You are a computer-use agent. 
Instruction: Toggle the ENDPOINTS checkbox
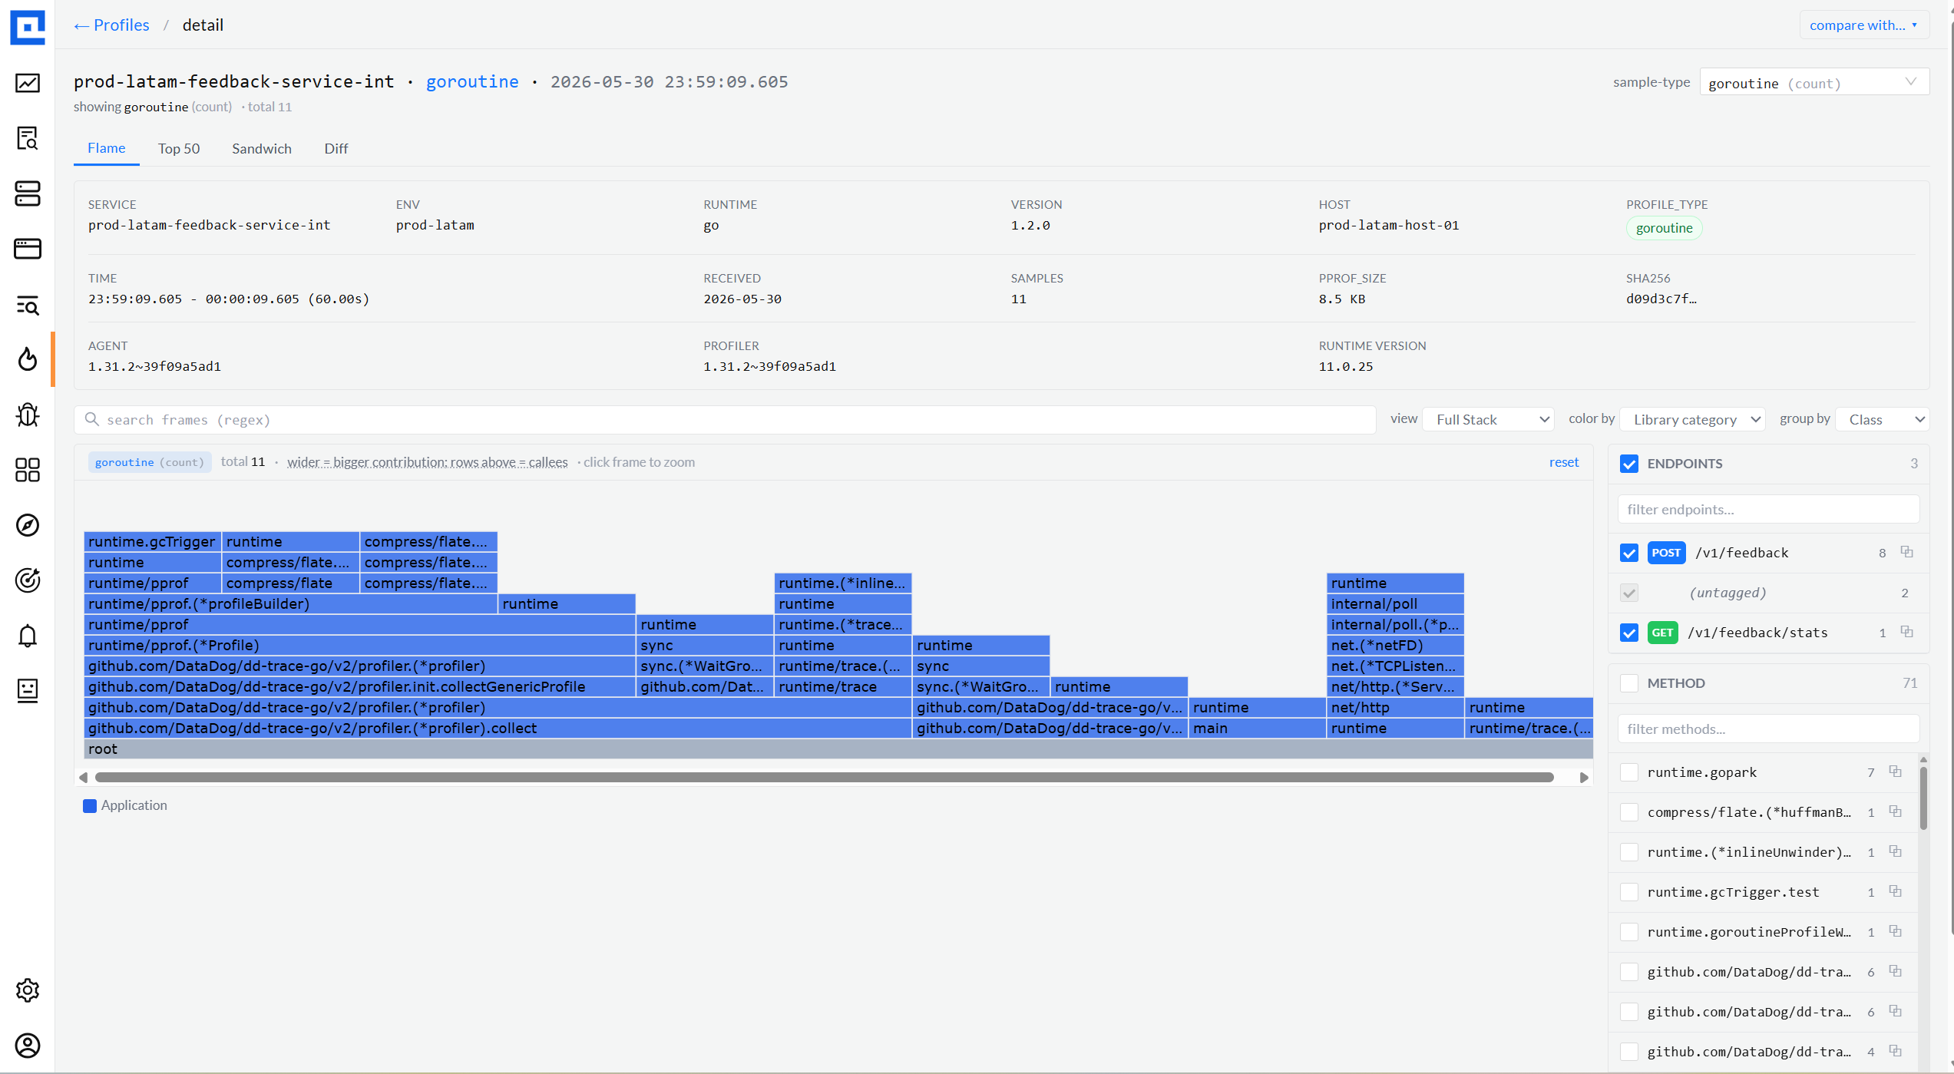[1629, 464]
